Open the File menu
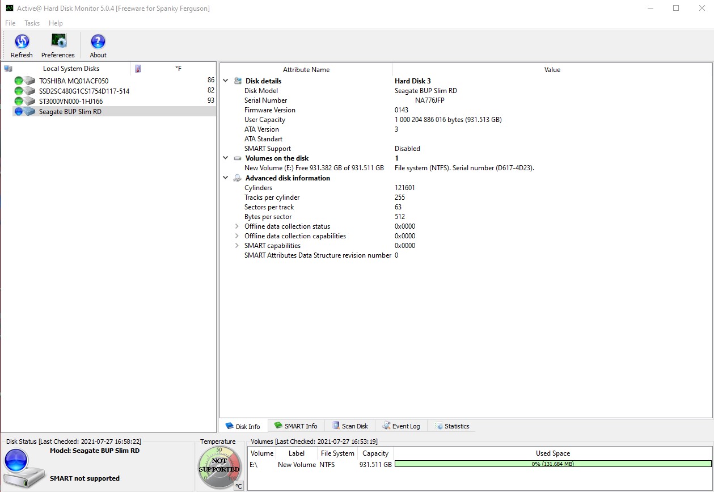 pos(10,23)
